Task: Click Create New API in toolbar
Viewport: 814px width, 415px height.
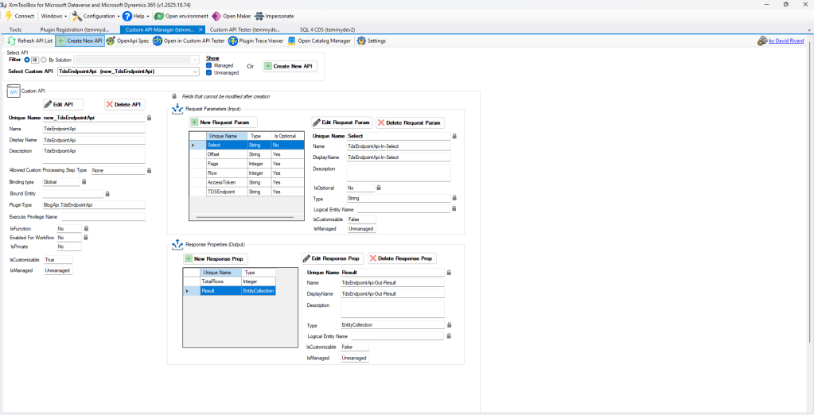Action: [80, 41]
